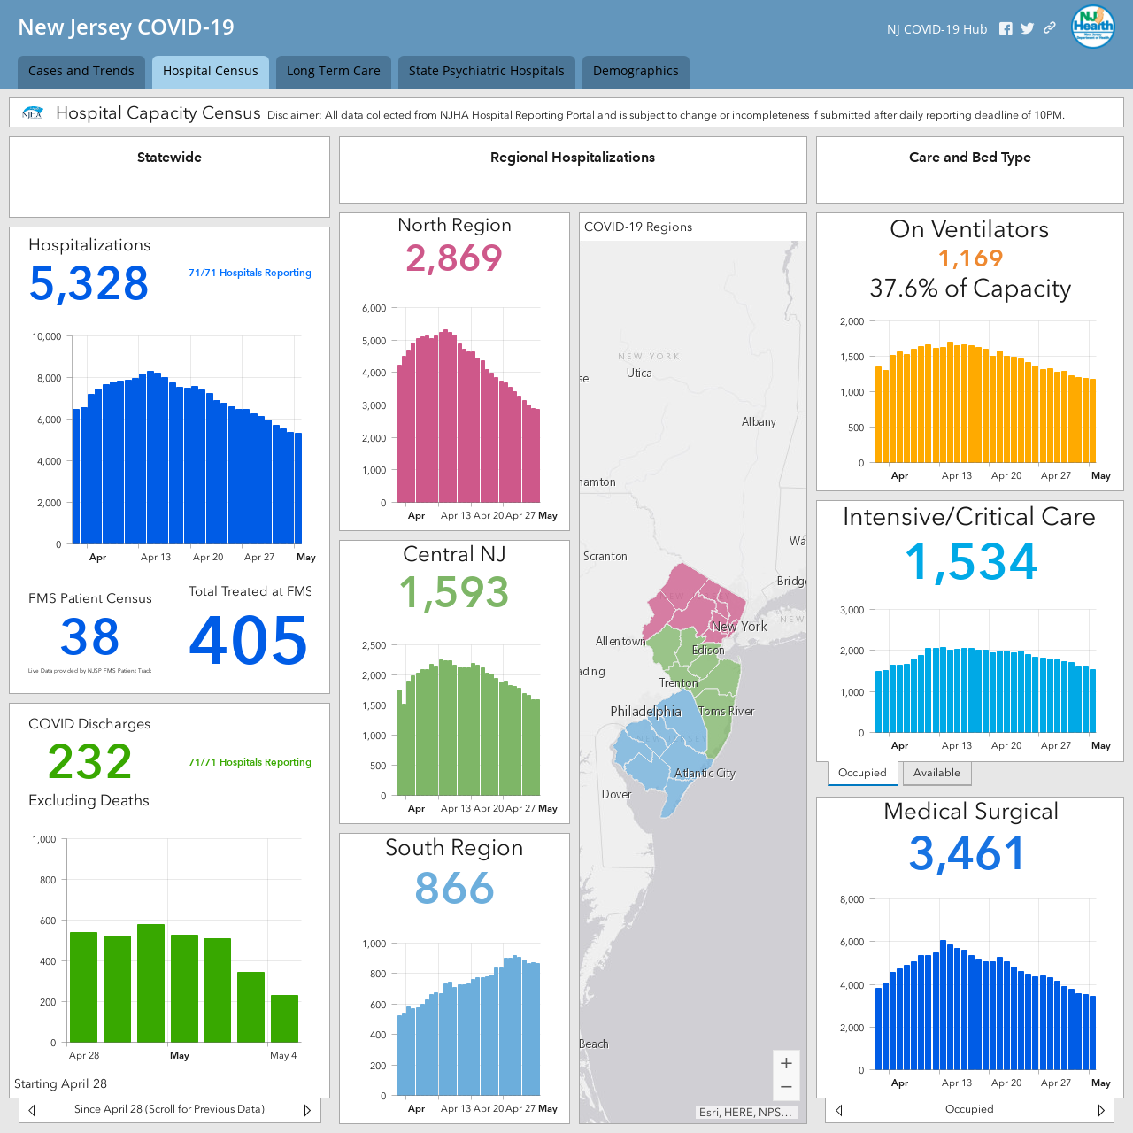Screen dimensions: 1133x1133
Task: Open the NJ Health logo
Action: [1093, 27]
